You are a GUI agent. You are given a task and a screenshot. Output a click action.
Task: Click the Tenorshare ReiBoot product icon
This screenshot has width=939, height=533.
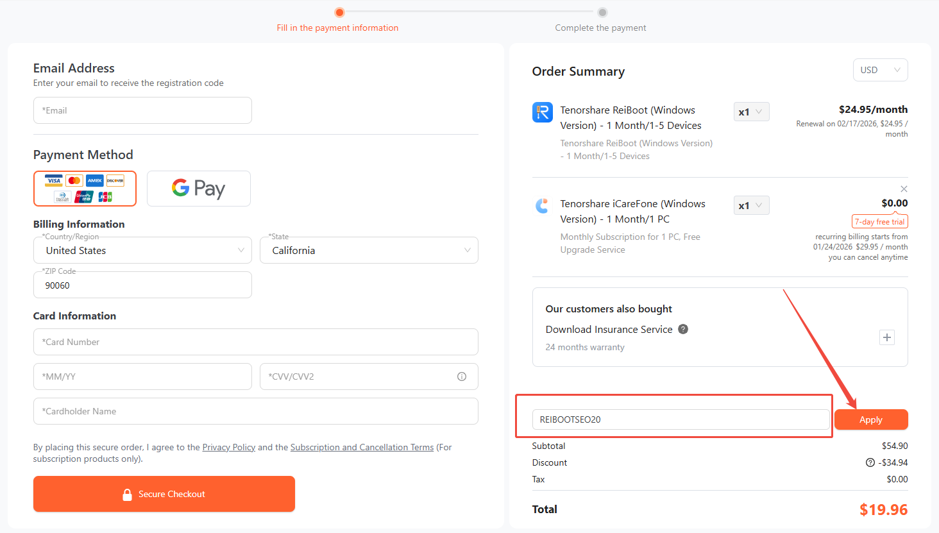point(543,112)
